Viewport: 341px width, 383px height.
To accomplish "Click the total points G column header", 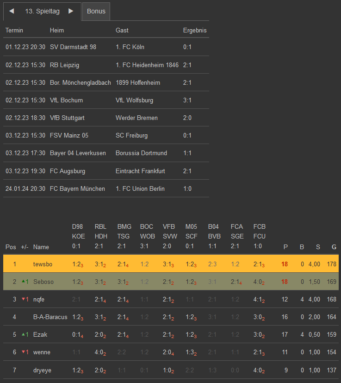I will [334, 247].
